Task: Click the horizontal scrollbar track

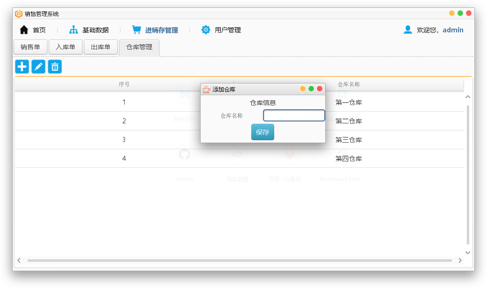Action: coord(240,260)
